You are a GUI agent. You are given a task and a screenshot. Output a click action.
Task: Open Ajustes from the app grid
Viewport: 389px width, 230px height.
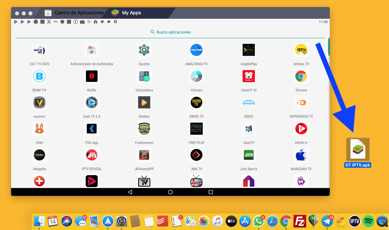[144, 50]
